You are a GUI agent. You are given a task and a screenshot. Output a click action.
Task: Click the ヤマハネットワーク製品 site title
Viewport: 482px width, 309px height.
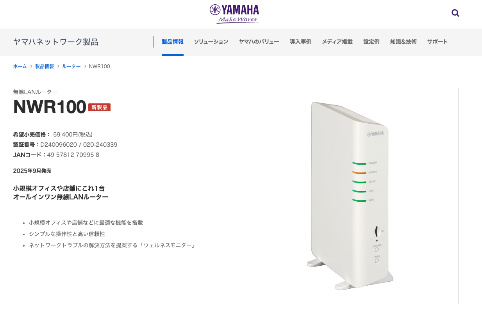55,42
